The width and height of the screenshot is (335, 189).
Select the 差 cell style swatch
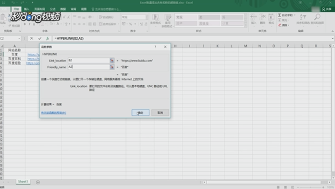tap(209, 17)
